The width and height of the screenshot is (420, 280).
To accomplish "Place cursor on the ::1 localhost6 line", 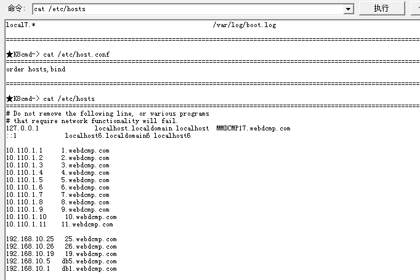I will click(x=99, y=136).
